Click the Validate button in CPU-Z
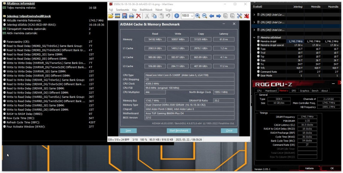Viewport: 343px width, 173px height. point(309,168)
